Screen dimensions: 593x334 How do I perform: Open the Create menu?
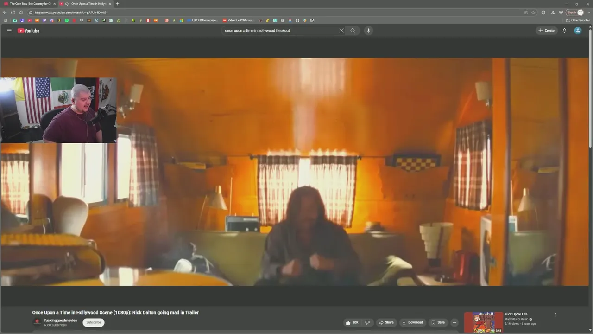(547, 31)
